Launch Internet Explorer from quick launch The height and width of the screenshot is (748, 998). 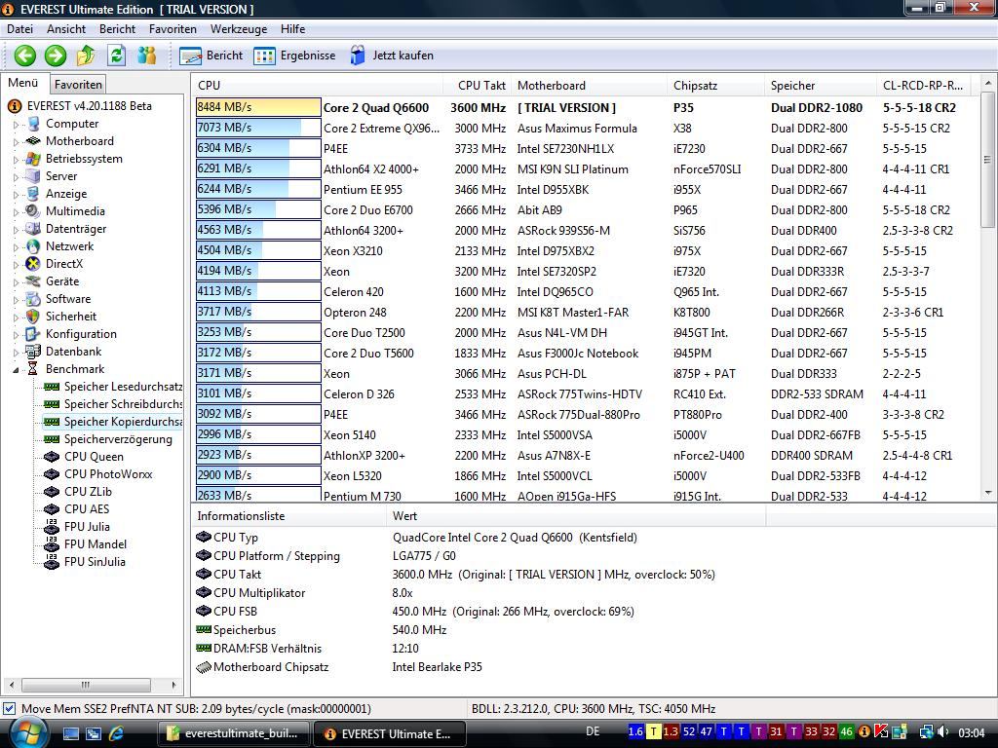pyautogui.click(x=116, y=733)
